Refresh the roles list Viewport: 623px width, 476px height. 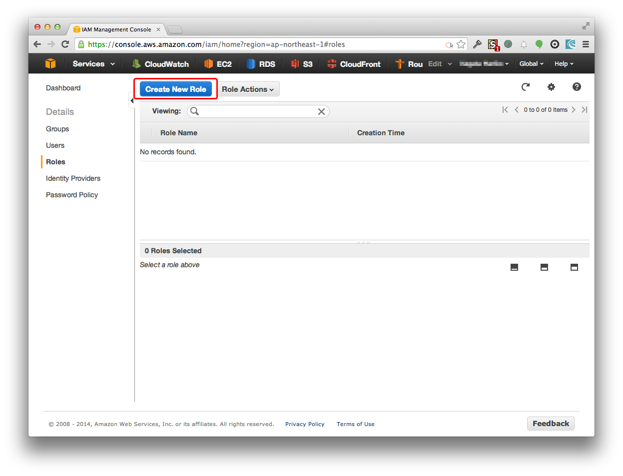click(x=526, y=87)
